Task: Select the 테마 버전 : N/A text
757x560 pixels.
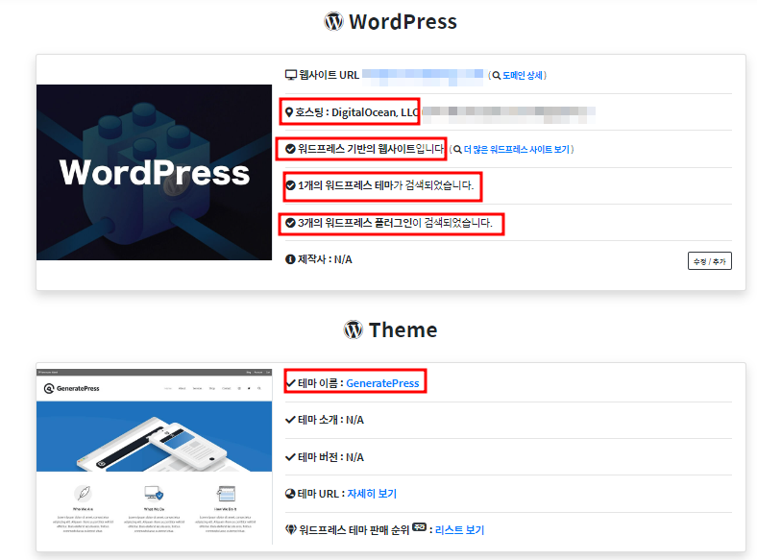Action: (x=330, y=457)
